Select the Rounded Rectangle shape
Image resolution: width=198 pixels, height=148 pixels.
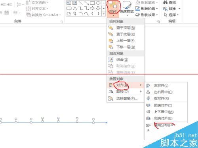click(69, 8)
